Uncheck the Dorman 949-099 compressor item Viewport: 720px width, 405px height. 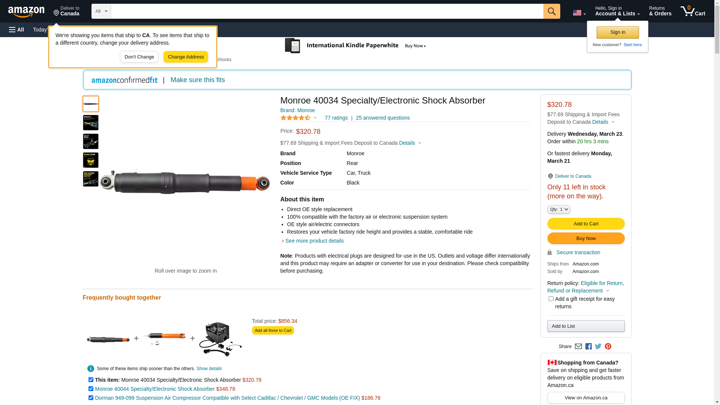pos(91,398)
